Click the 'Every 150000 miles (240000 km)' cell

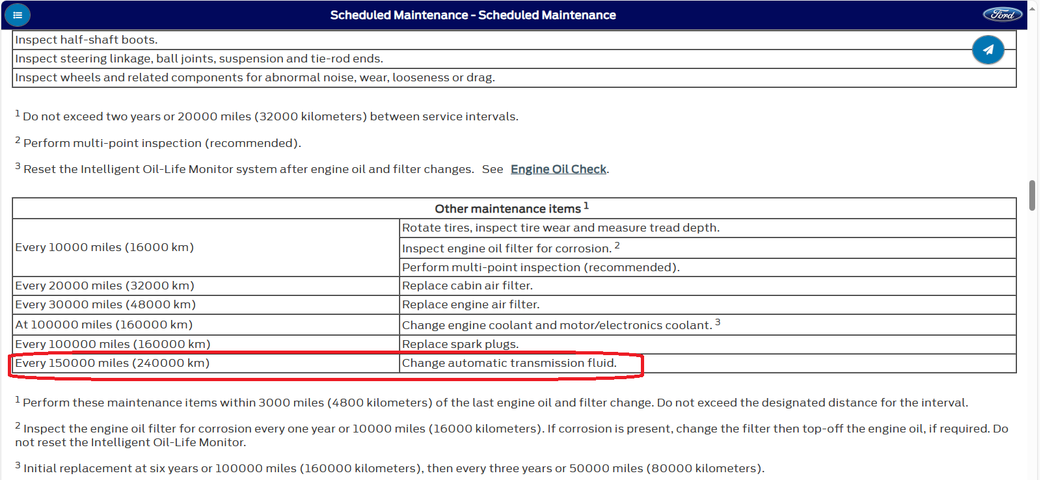click(x=113, y=363)
